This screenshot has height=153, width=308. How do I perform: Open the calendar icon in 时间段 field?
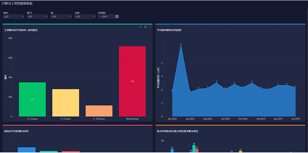[117, 17]
